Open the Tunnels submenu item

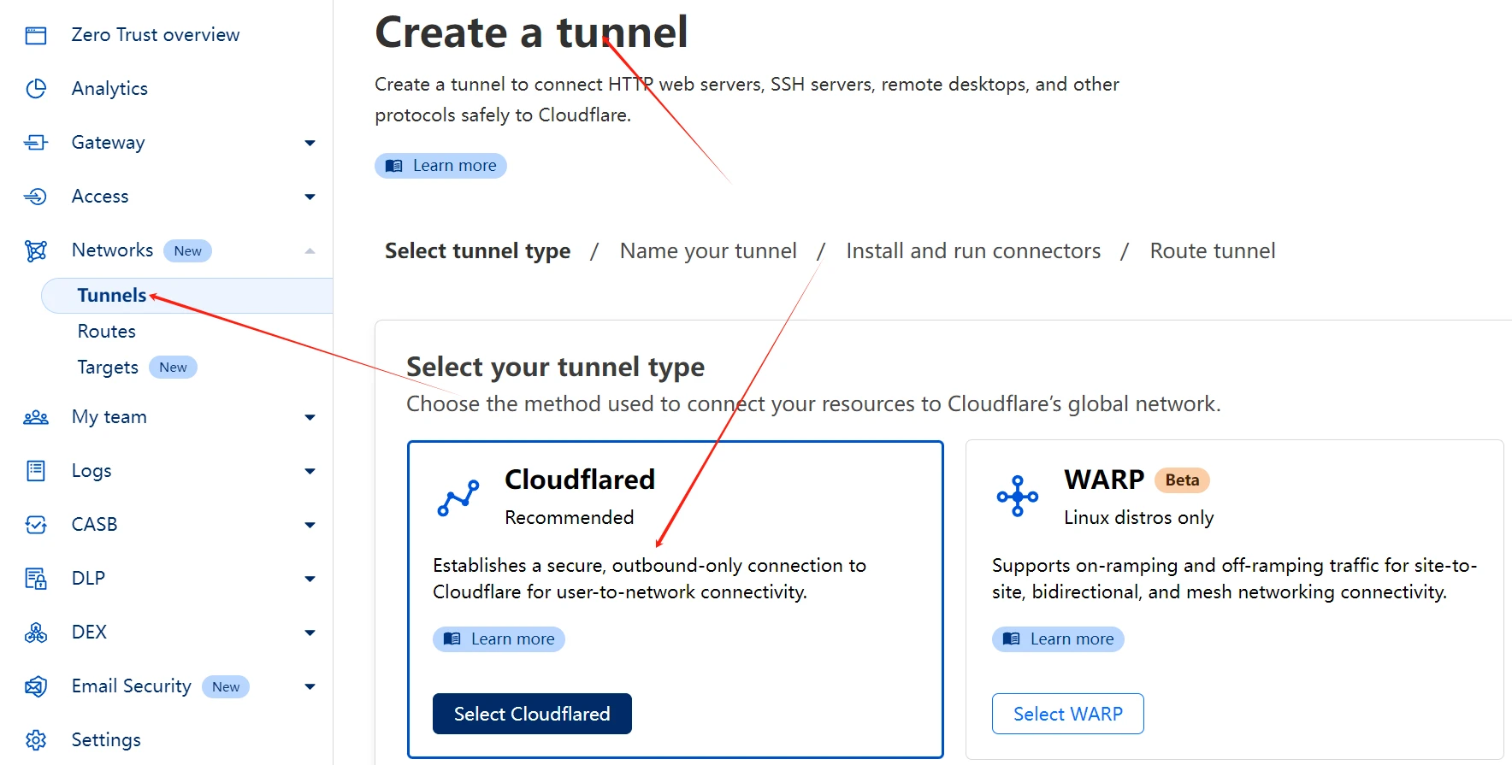(112, 296)
